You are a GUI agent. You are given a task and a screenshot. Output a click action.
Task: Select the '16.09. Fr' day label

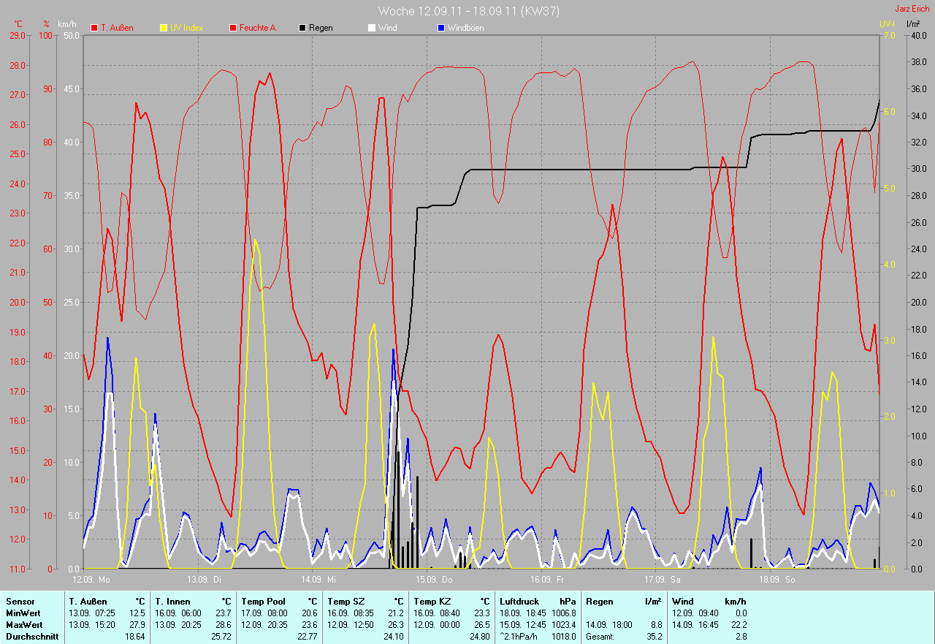click(x=547, y=580)
